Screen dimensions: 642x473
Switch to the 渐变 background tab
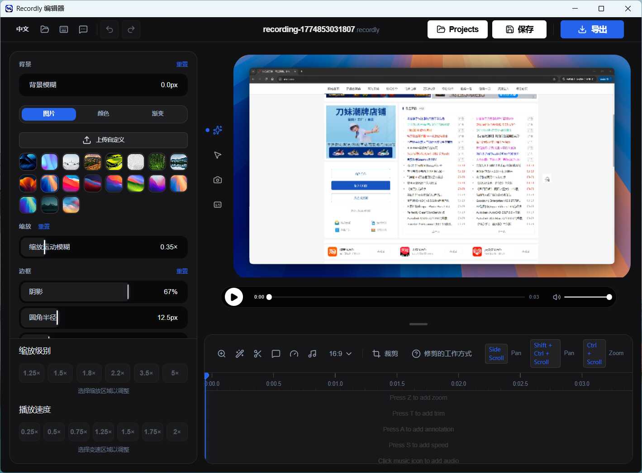(x=157, y=114)
